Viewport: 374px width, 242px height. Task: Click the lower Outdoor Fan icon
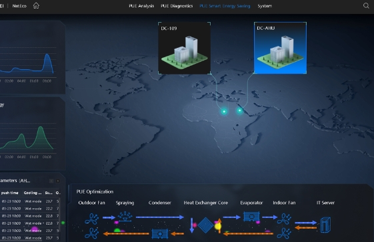pyautogui.click(x=91, y=233)
